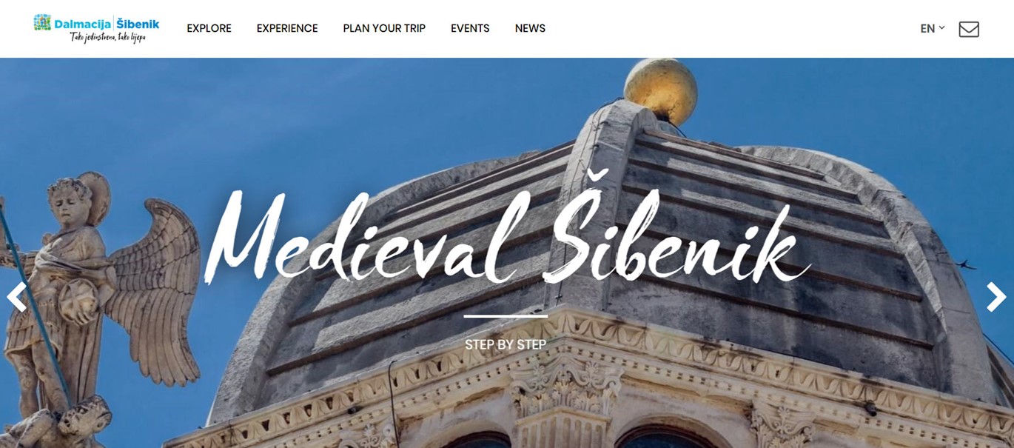Viewport: 1014px width, 448px height.
Task: Open the envelope contact icon
Action: tap(969, 29)
